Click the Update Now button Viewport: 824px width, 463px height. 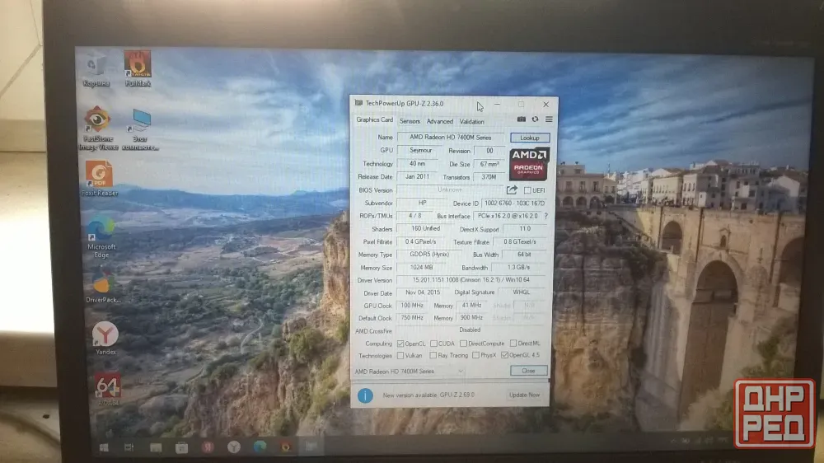pos(524,395)
